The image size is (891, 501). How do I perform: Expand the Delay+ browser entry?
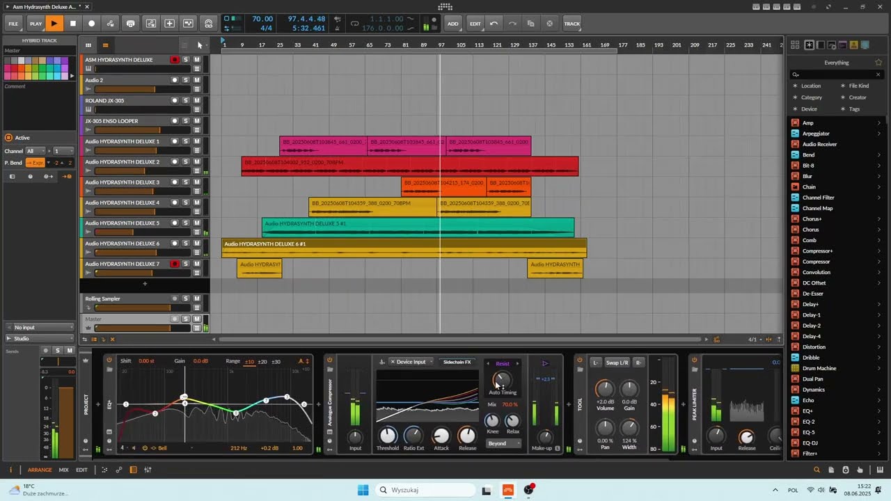point(879,304)
